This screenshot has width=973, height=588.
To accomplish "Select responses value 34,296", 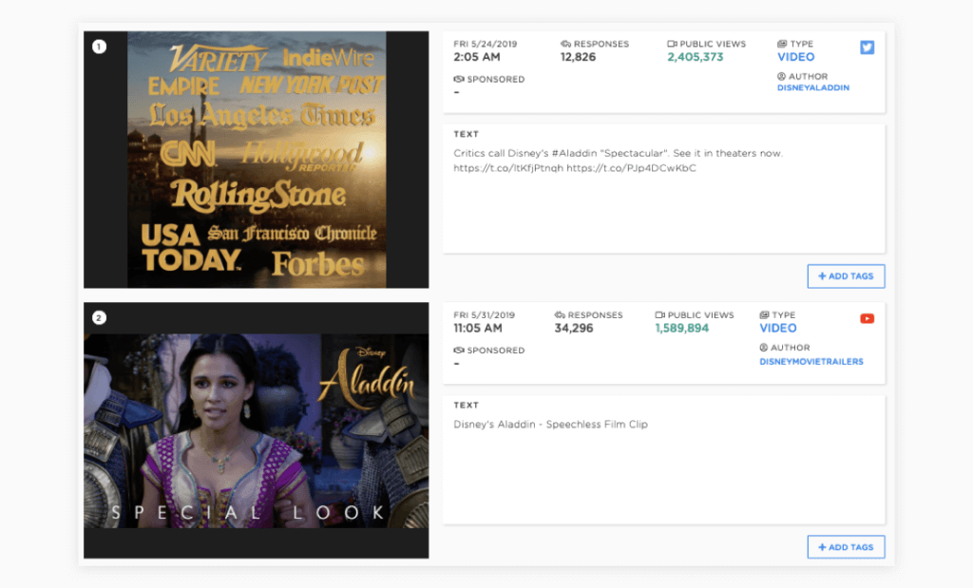I will coord(573,328).
